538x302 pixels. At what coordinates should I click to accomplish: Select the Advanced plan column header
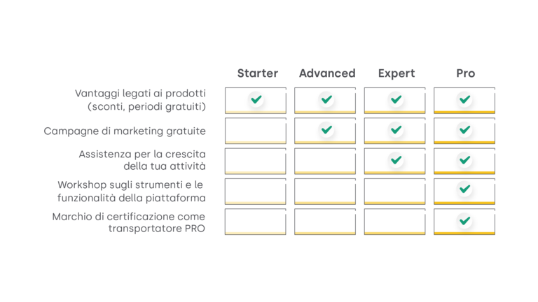click(x=327, y=73)
